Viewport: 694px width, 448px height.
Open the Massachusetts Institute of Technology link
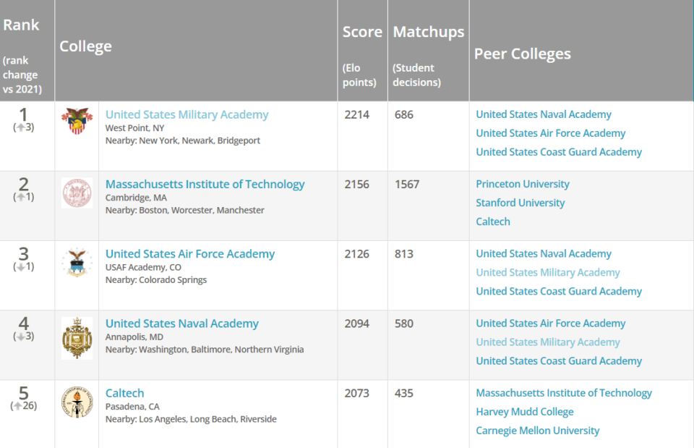point(205,184)
